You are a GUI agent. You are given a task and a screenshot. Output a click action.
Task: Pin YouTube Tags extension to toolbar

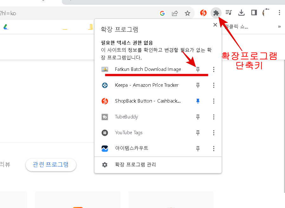point(198,133)
